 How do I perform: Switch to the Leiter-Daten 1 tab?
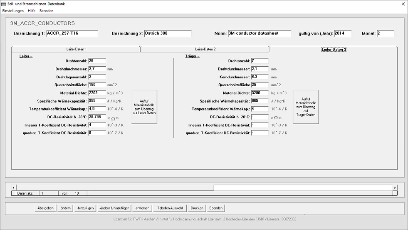pos(76,49)
